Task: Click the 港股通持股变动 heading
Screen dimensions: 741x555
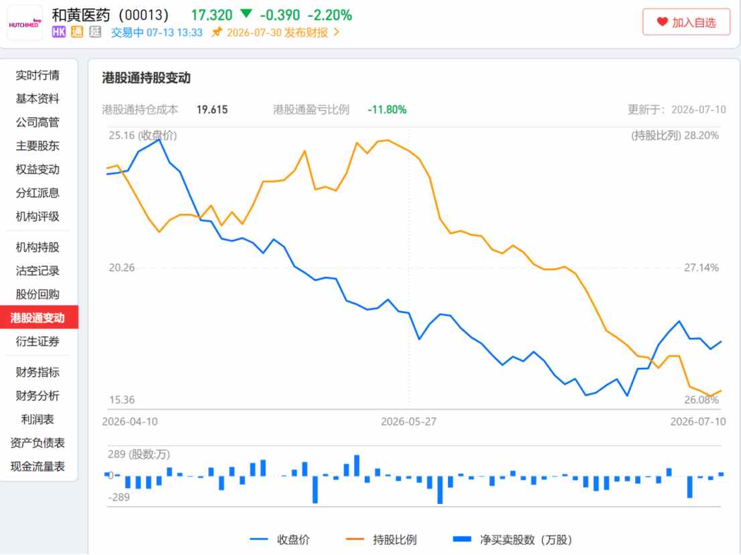Action: (146, 78)
